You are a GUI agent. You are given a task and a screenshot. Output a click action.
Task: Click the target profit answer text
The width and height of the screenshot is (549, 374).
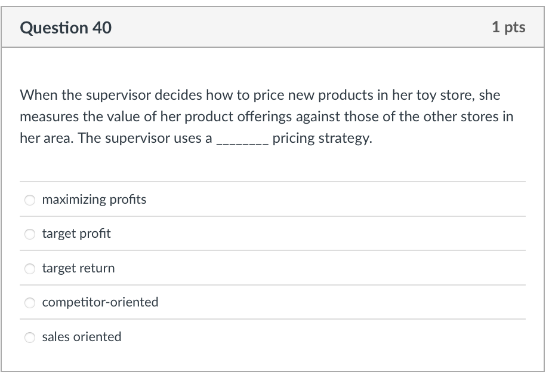[x=76, y=234]
